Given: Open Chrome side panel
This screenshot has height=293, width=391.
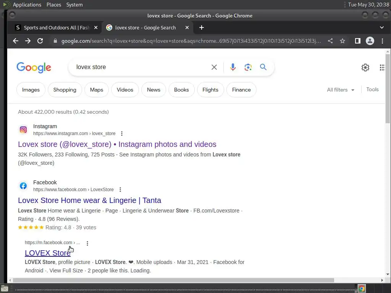Looking at the screenshot, I should [357, 41].
